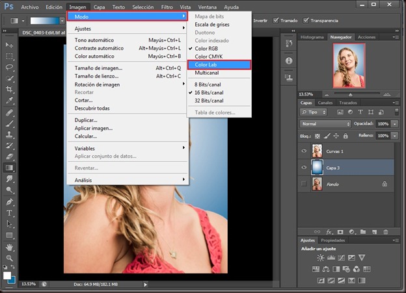Click the Navigator image thumbnail
This screenshot has width=406, height=293.
pos(349,66)
